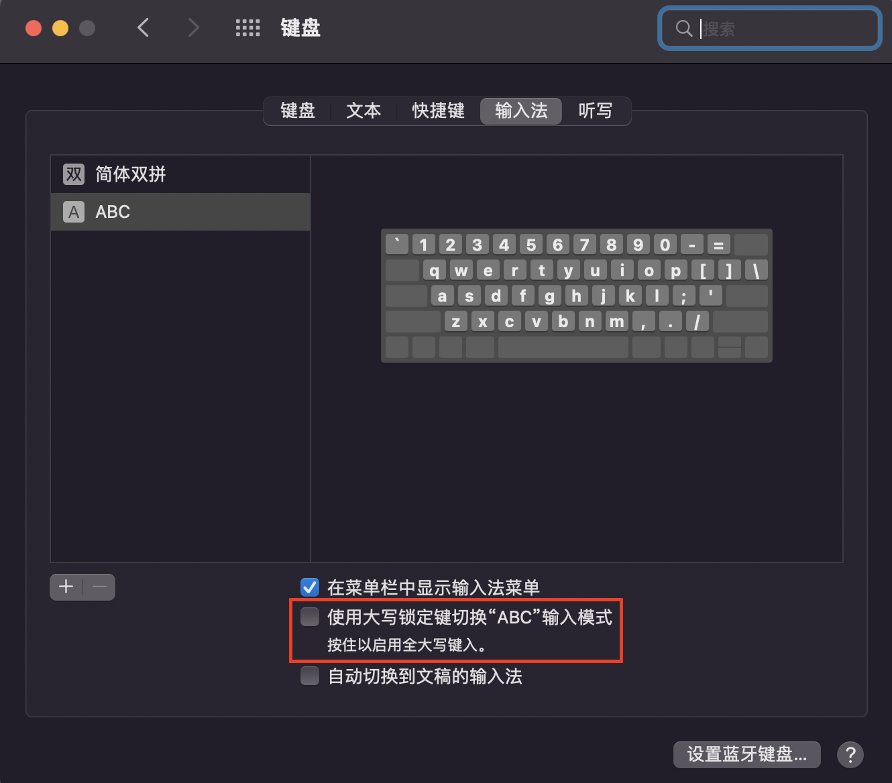Click the 0 key in preview

pos(665,245)
